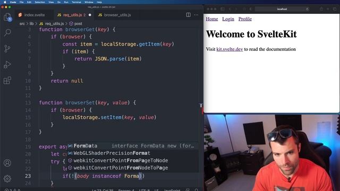The width and height of the screenshot is (340, 191).
Task: Open the Window menu
Action: tap(89, 2)
